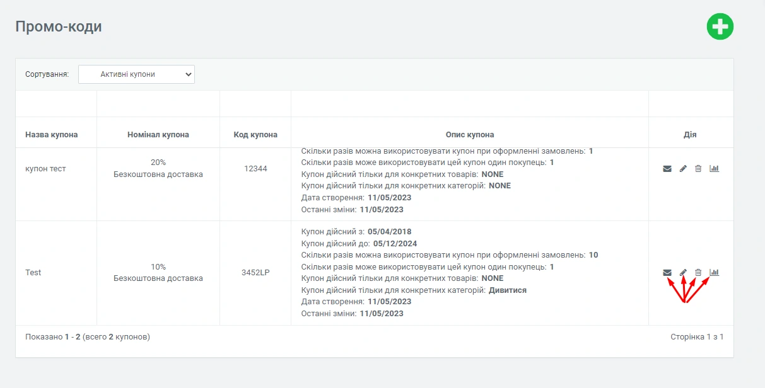Click the "Код купона" column header
Viewport: 765px width, 388px height.
(x=255, y=135)
